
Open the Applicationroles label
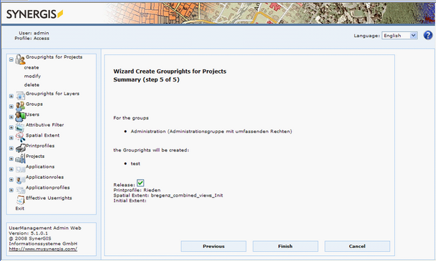tap(45, 177)
